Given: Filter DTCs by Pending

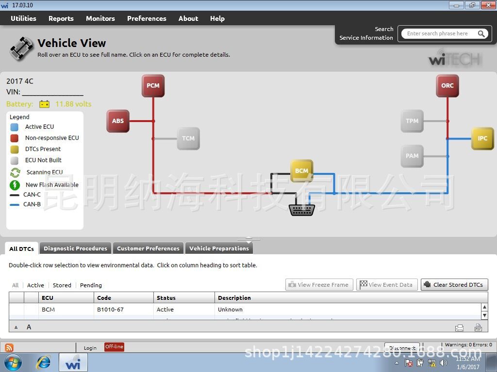Looking at the screenshot, I should coord(91,285).
